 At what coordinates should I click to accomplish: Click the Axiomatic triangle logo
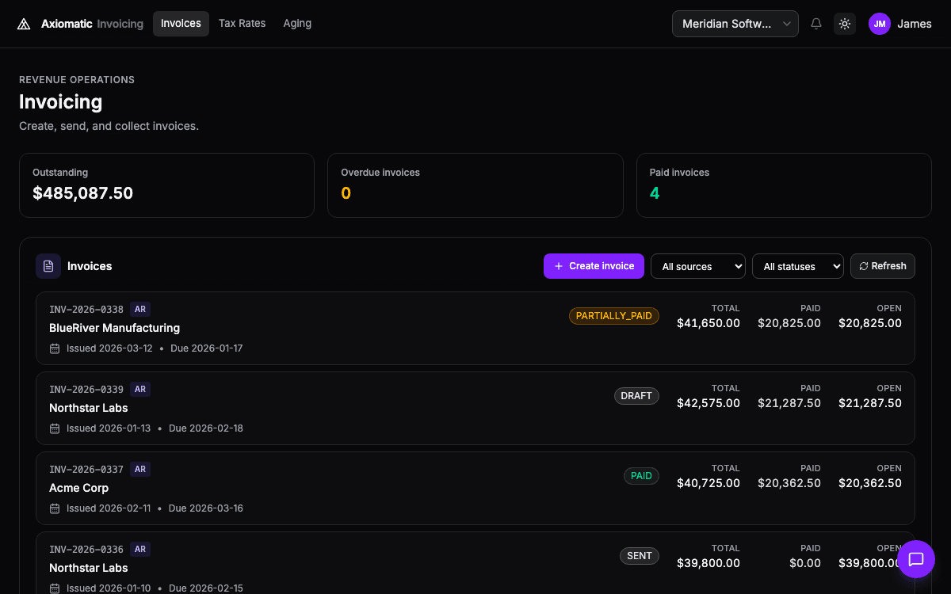[23, 23]
